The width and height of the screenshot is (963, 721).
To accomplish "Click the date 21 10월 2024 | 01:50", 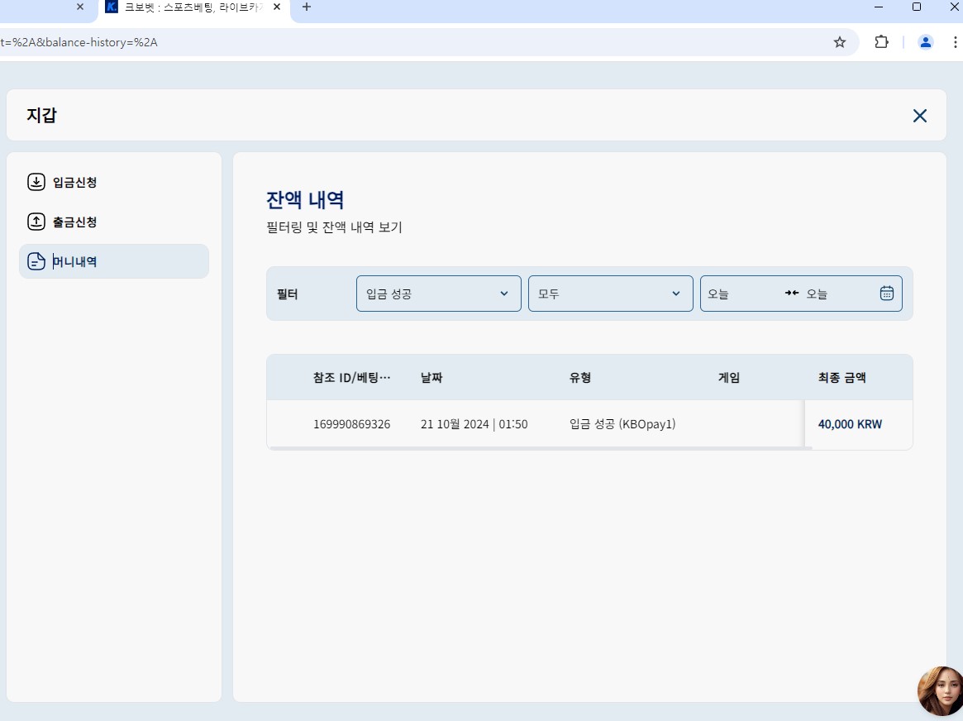I will 474,424.
